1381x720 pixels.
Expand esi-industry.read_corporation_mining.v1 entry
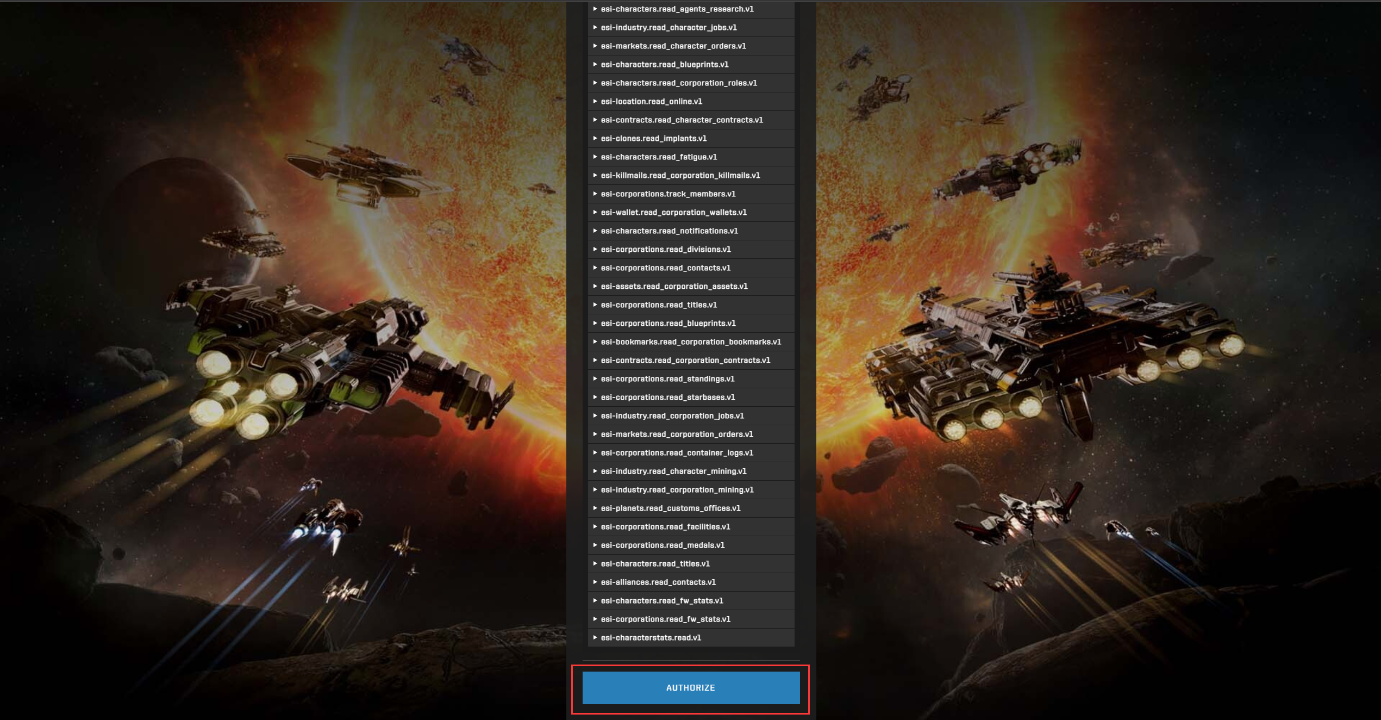(x=677, y=490)
